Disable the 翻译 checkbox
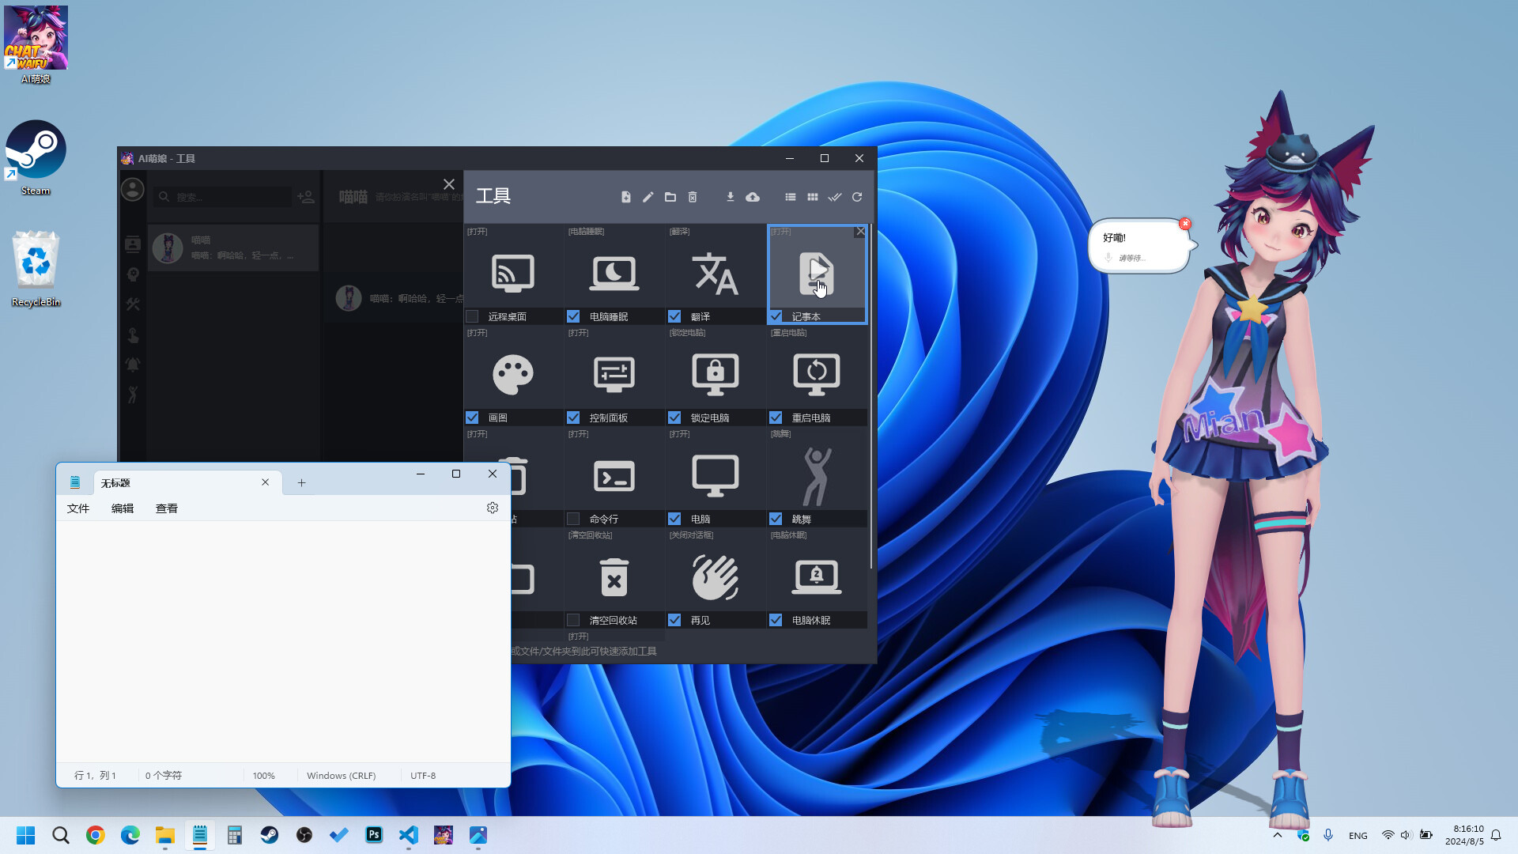This screenshot has width=1518, height=854. click(x=674, y=316)
